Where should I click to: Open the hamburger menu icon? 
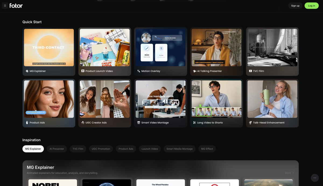pos(5,6)
